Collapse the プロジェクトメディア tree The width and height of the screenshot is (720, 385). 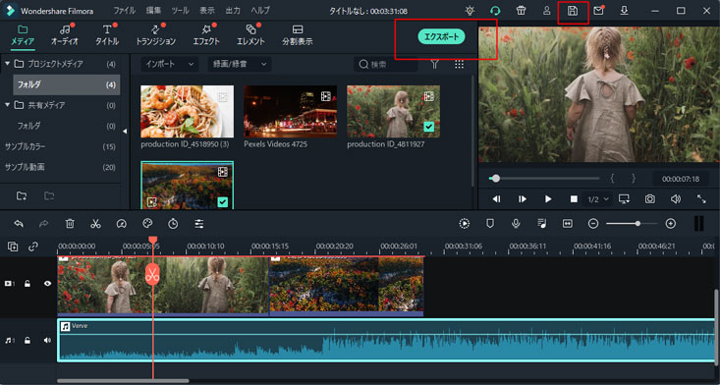[7, 63]
